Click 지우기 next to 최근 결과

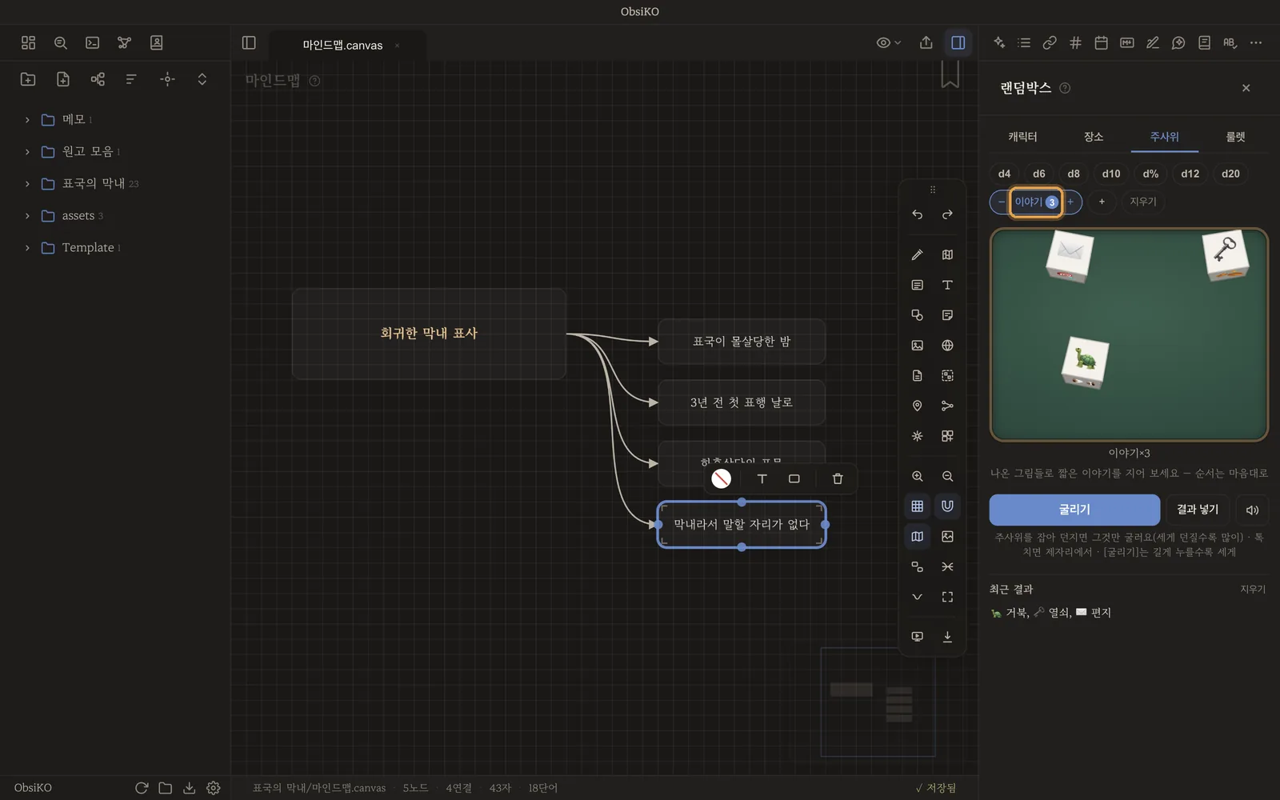[1253, 589]
